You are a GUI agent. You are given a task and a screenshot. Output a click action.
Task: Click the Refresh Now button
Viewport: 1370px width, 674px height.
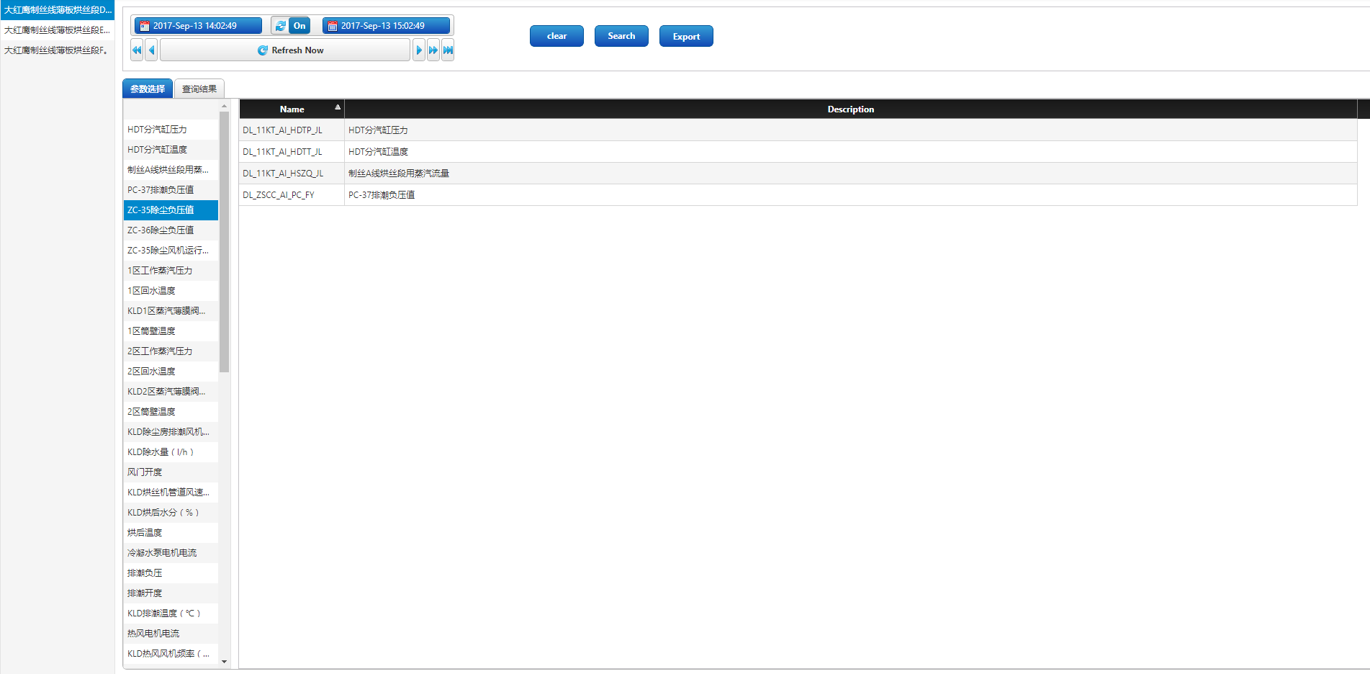[285, 50]
